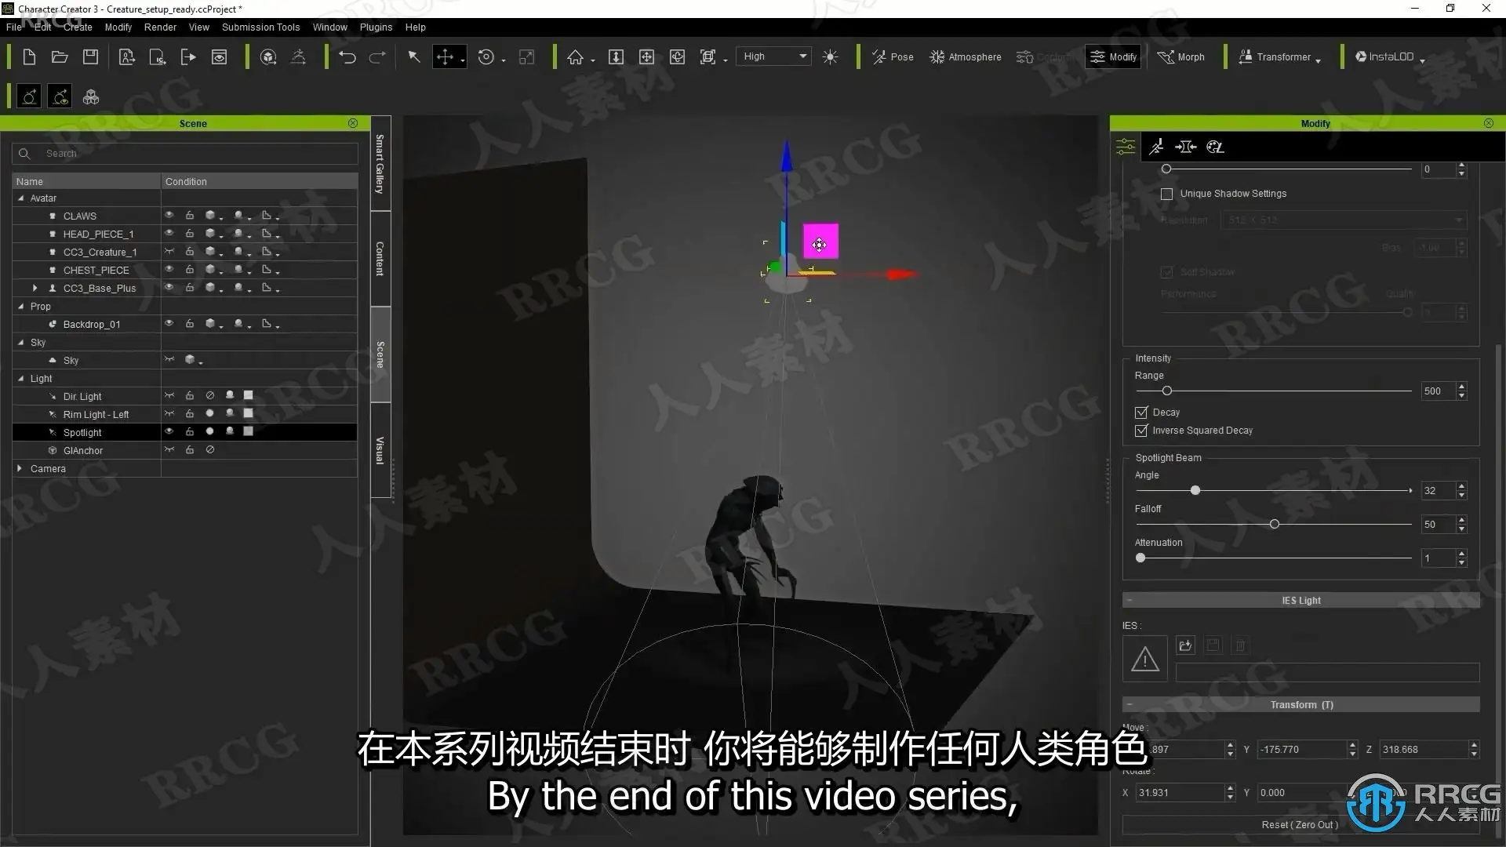The height and width of the screenshot is (847, 1506).
Task: Open the Atmosphere settings
Action: [x=966, y=57]
